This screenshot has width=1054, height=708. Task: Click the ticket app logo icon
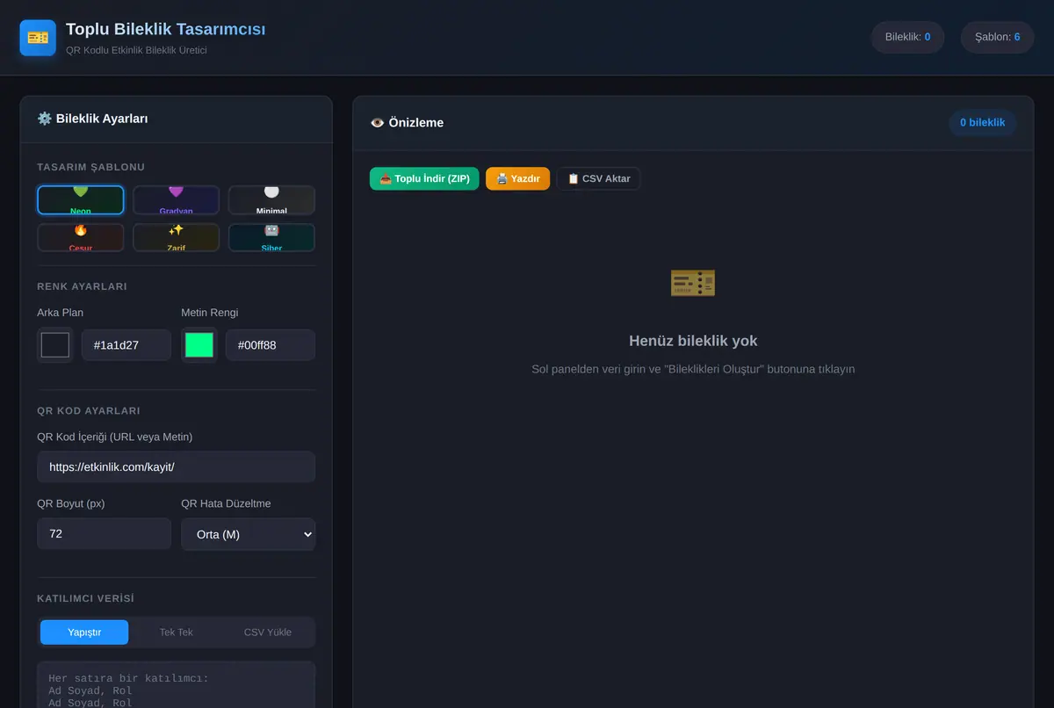point(38,38)
